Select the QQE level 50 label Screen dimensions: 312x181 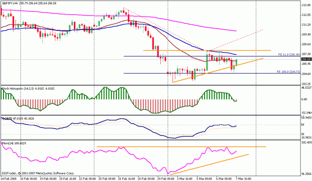coord(303,125)
